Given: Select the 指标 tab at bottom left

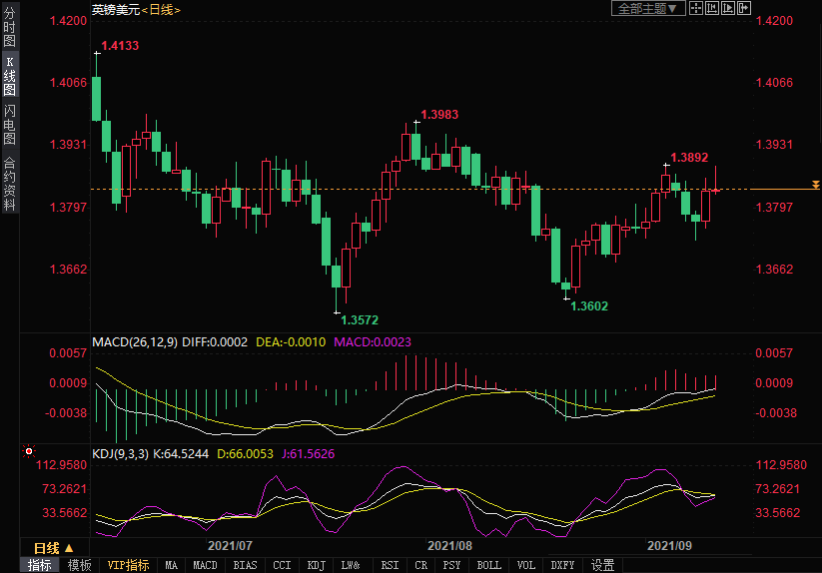Looking at the screenshot, I should pyautogui.click(x=40, y=565).
